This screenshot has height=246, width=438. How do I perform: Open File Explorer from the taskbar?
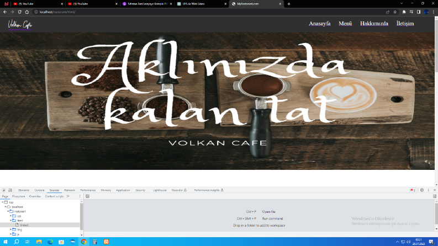(x=39, y=242)
